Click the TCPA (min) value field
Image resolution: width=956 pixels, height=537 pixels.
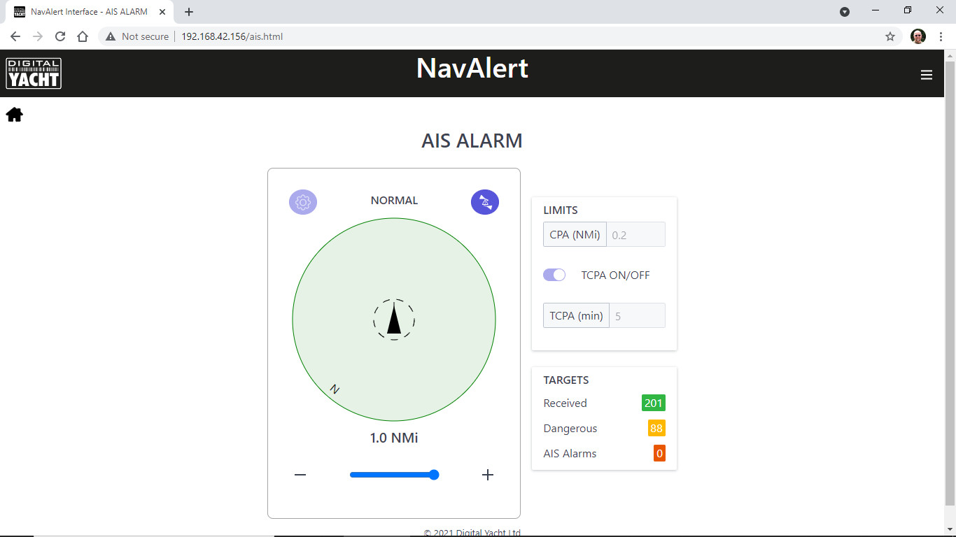[637, 316]
